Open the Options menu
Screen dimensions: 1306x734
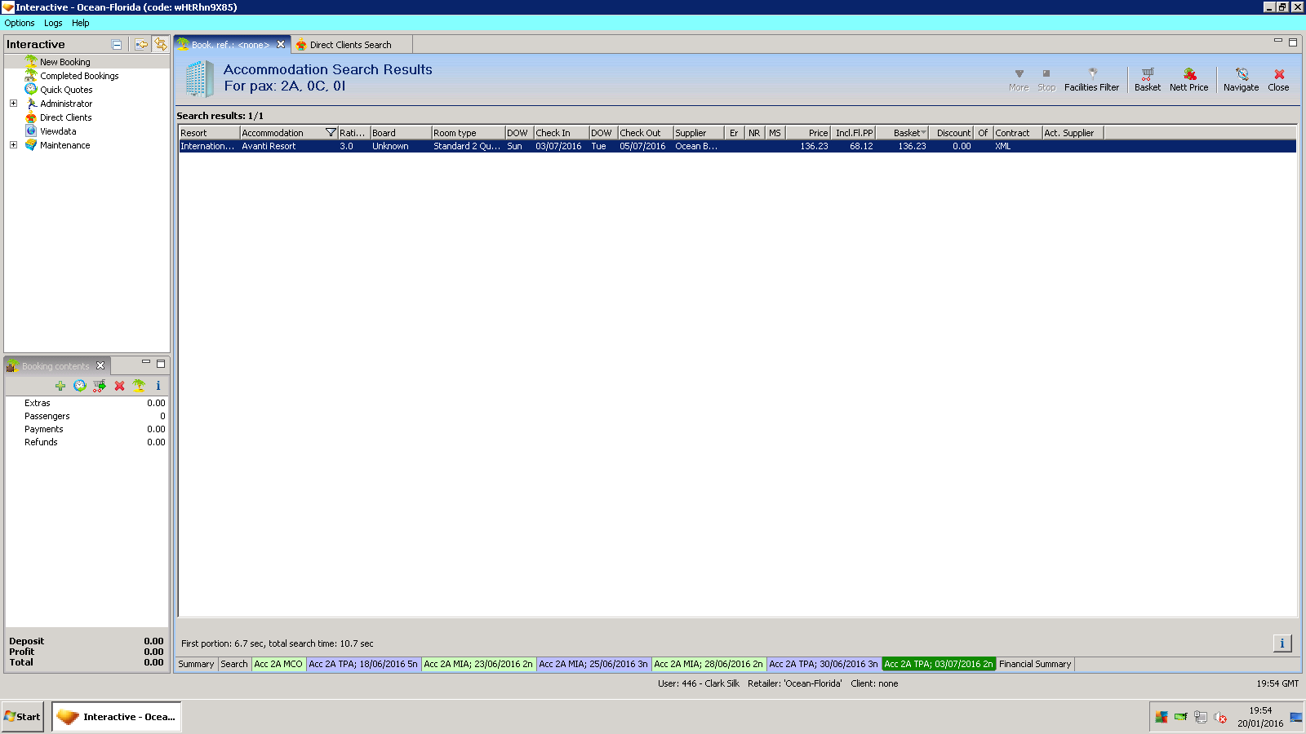click(20, 23)
